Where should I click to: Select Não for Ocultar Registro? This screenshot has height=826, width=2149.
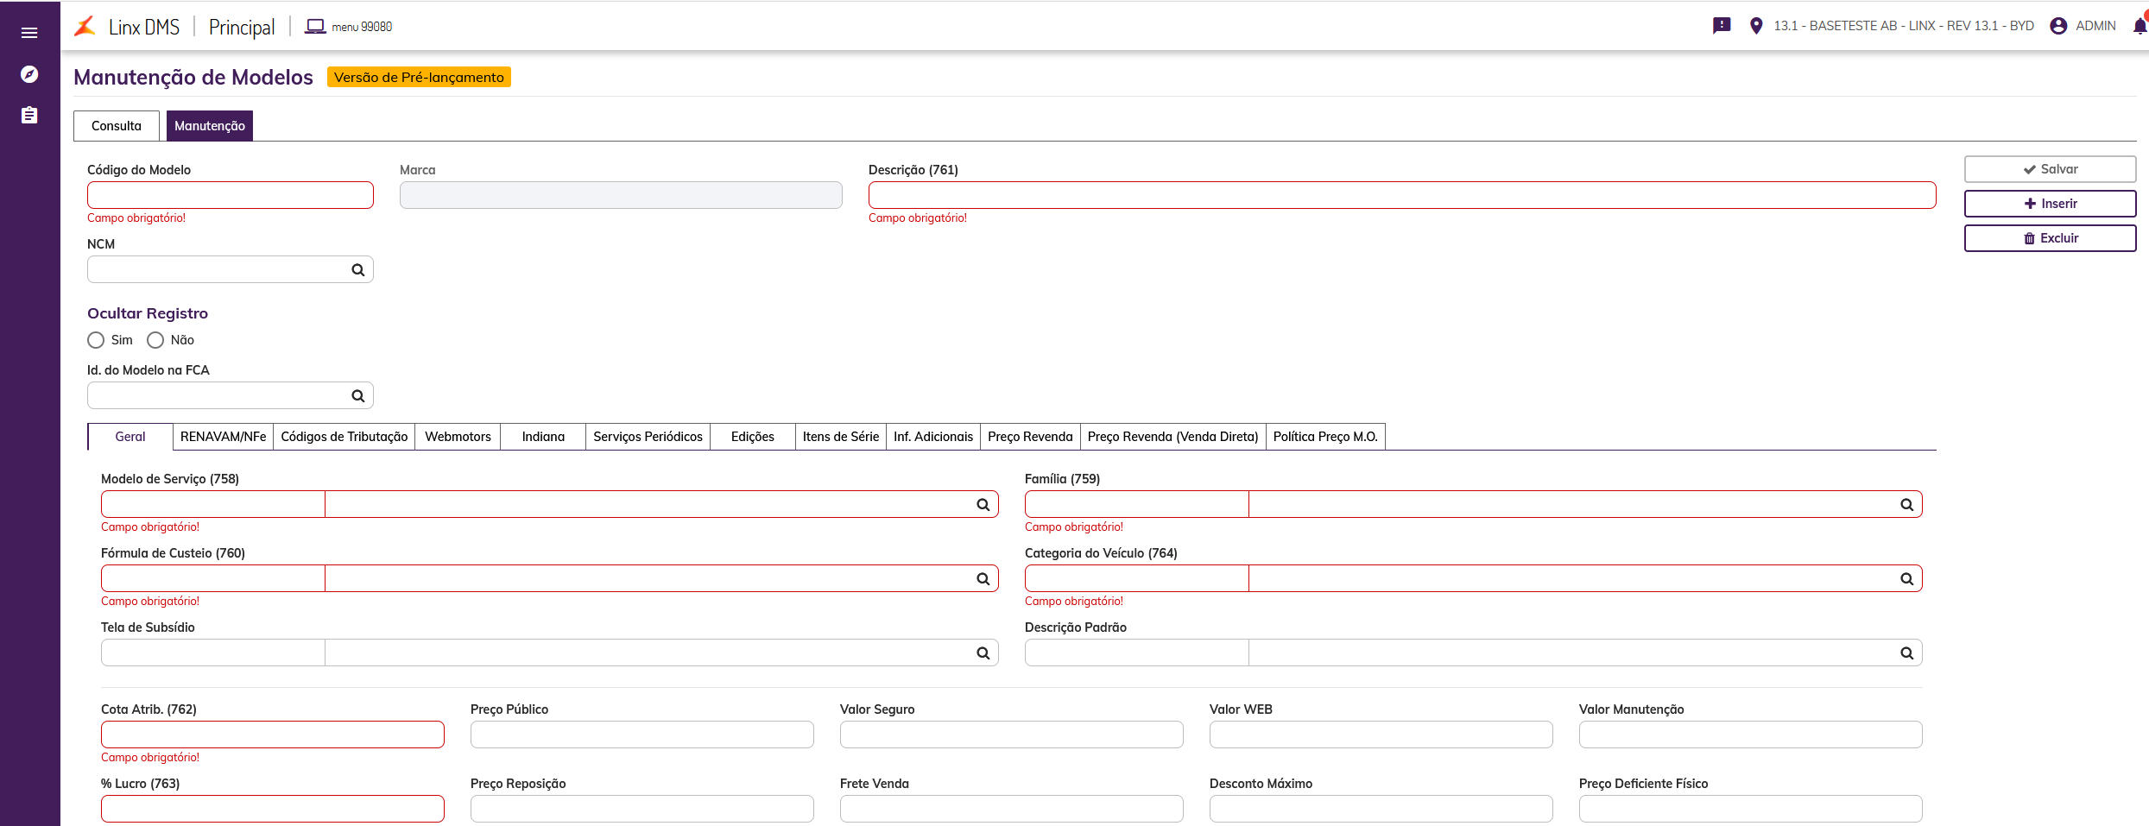[155, 340]
